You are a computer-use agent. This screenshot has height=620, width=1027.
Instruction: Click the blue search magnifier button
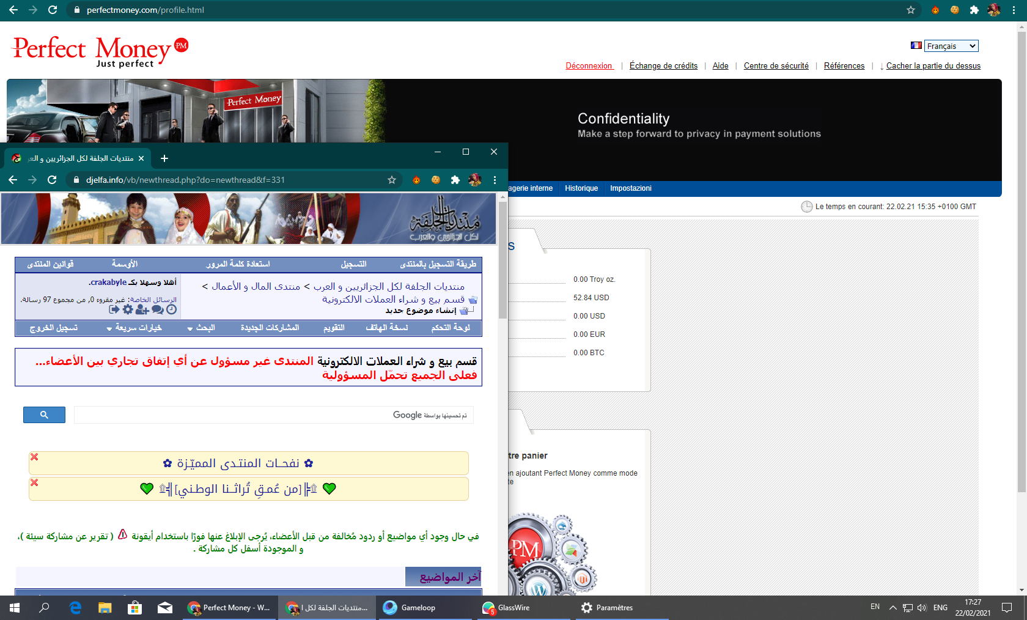[44, 415]
